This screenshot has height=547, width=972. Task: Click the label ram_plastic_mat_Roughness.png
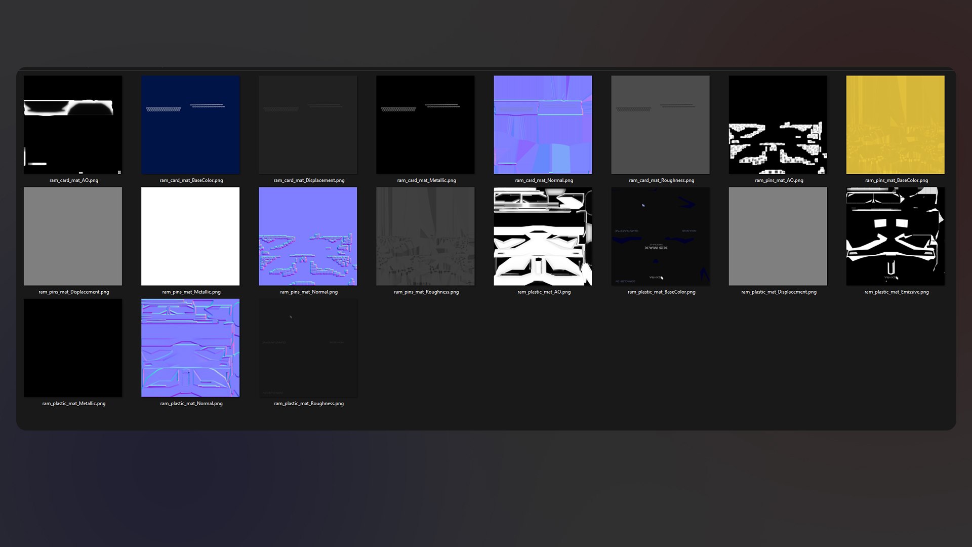tap(309, 404)
